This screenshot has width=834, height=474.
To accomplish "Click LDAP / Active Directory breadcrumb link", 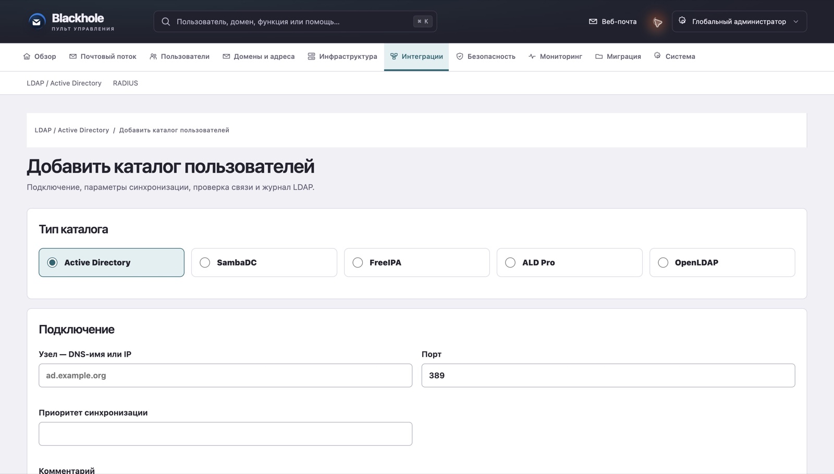I will click(72, 130).
